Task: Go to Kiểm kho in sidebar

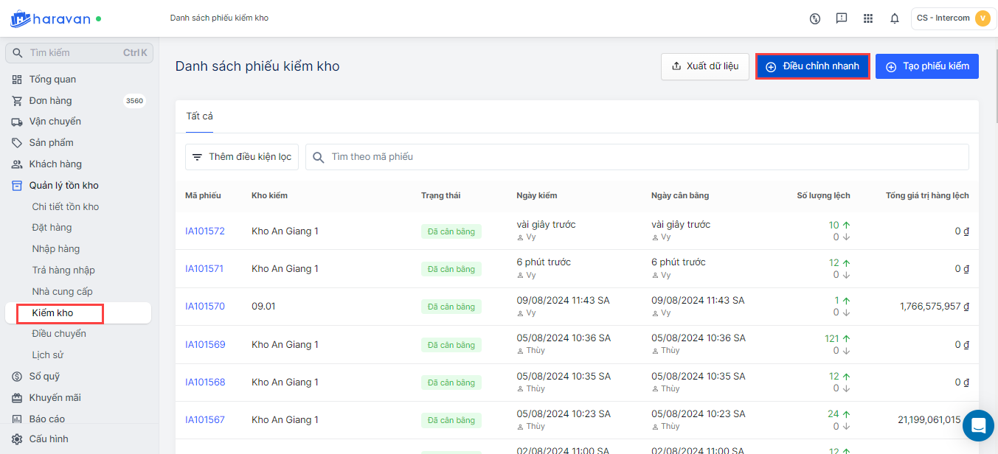Action: click(53, 313)
